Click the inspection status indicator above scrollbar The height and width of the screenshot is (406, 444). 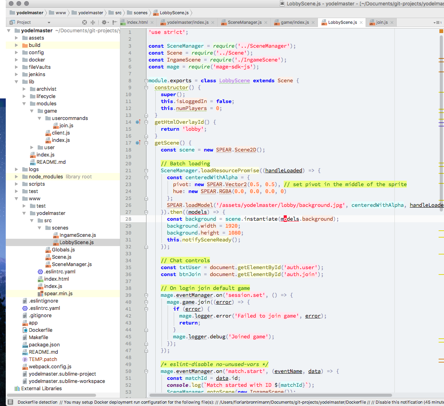pyautogui.click(x=441, y=31)
